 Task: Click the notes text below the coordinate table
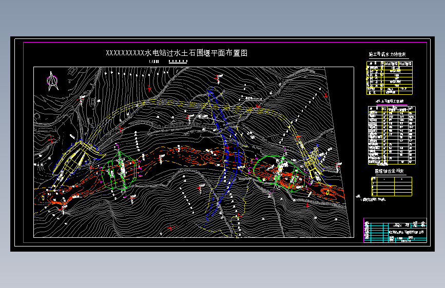point(372,199)
